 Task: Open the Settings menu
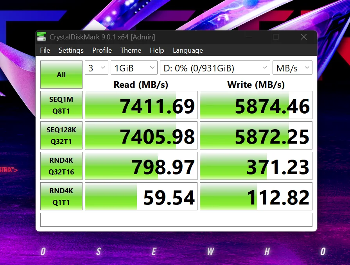pos(71,50)
